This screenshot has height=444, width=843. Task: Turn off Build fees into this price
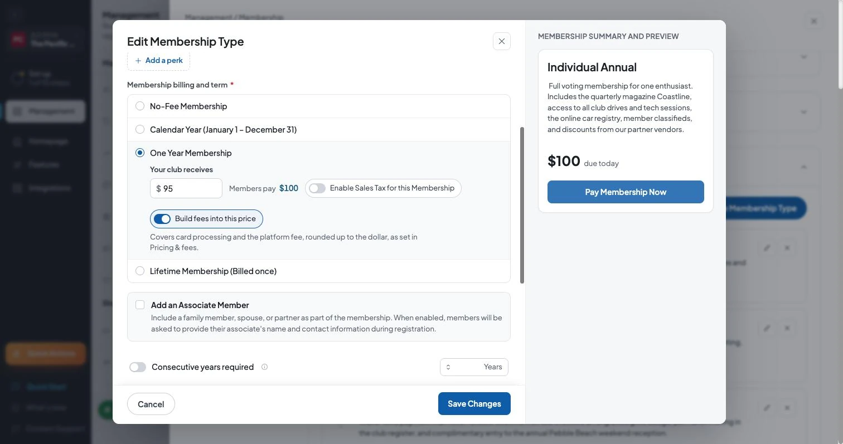[x=162, y=219]
